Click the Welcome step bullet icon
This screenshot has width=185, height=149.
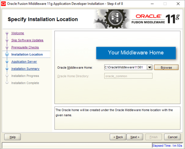point(7,33)
